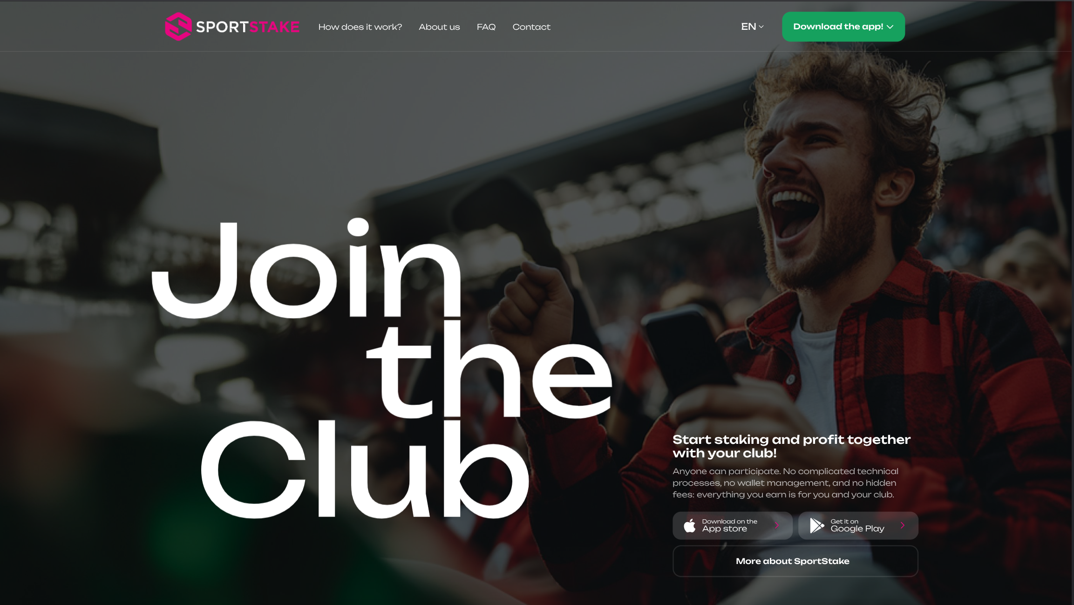Click the Join the Club headline
The image size is (1074, 605).
[382, 368]
